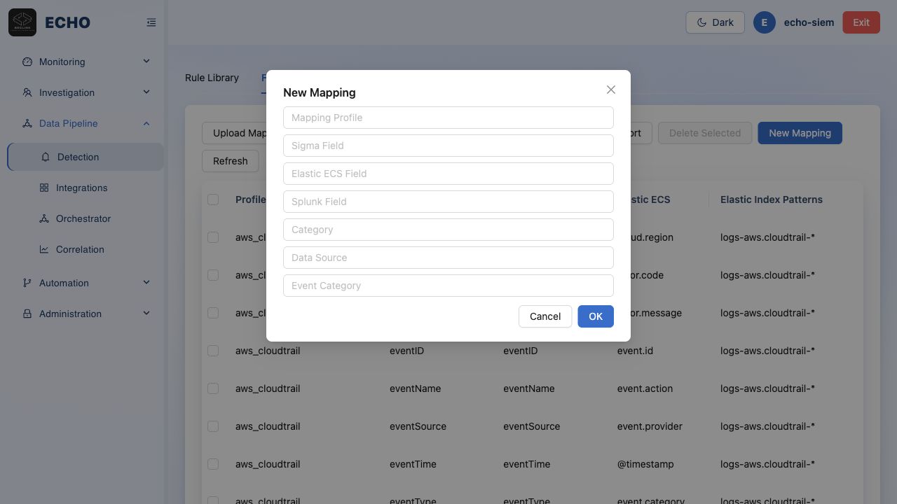Image resolution: width=897 pixels, height=504 pixels.
Task: Click the ECHO logo icon
Action: coord(22,22)
